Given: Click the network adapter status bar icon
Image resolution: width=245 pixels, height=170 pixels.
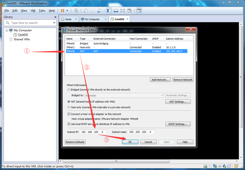Looking at the screenshot, I should pyautogui.click(x=215, y=166).
